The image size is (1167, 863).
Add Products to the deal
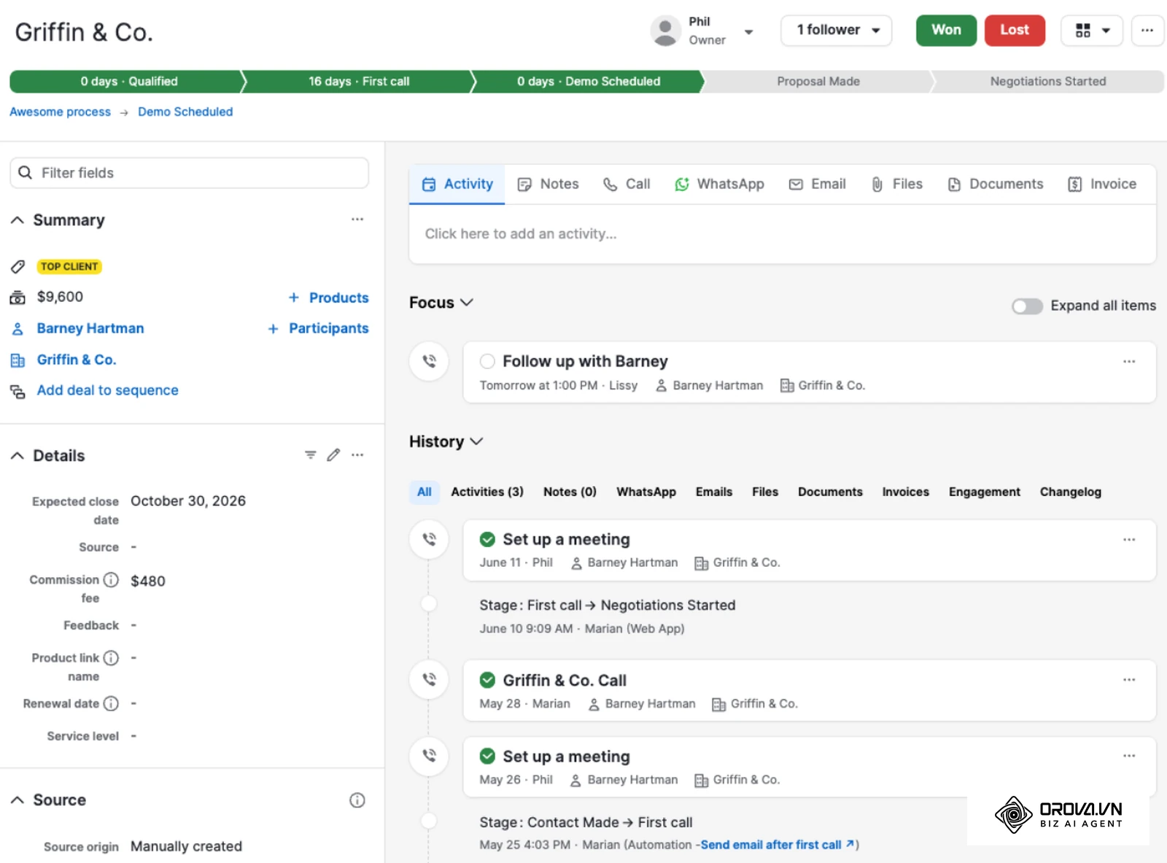[x=328, y=298]
